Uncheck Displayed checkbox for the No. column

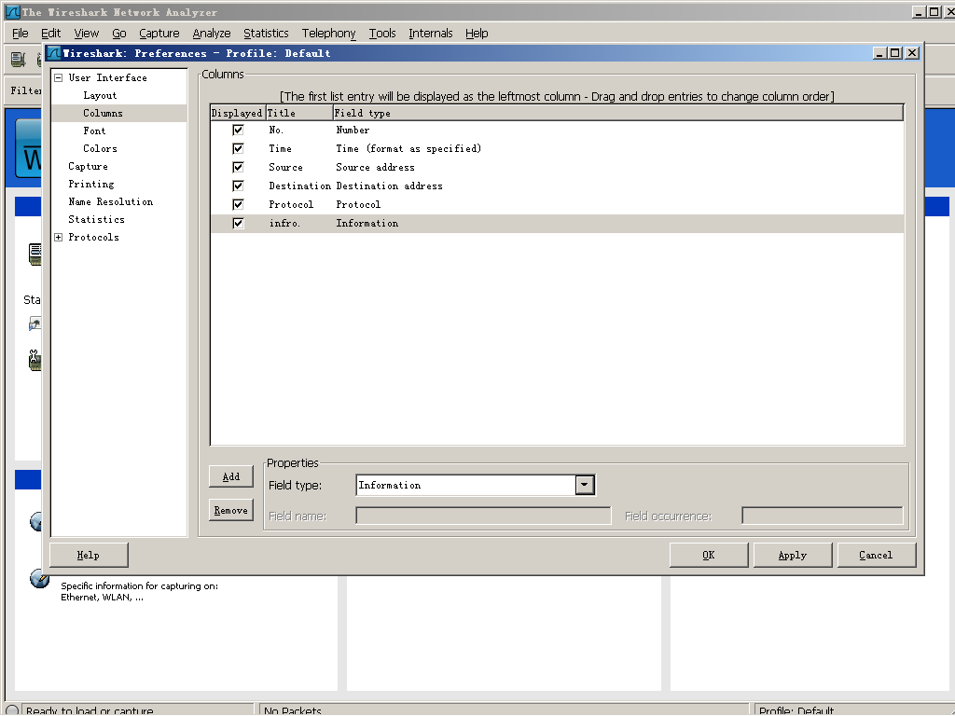(x=238, y=130)
